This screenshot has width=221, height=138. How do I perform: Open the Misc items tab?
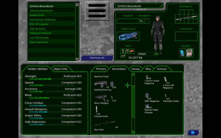[148, 69]
